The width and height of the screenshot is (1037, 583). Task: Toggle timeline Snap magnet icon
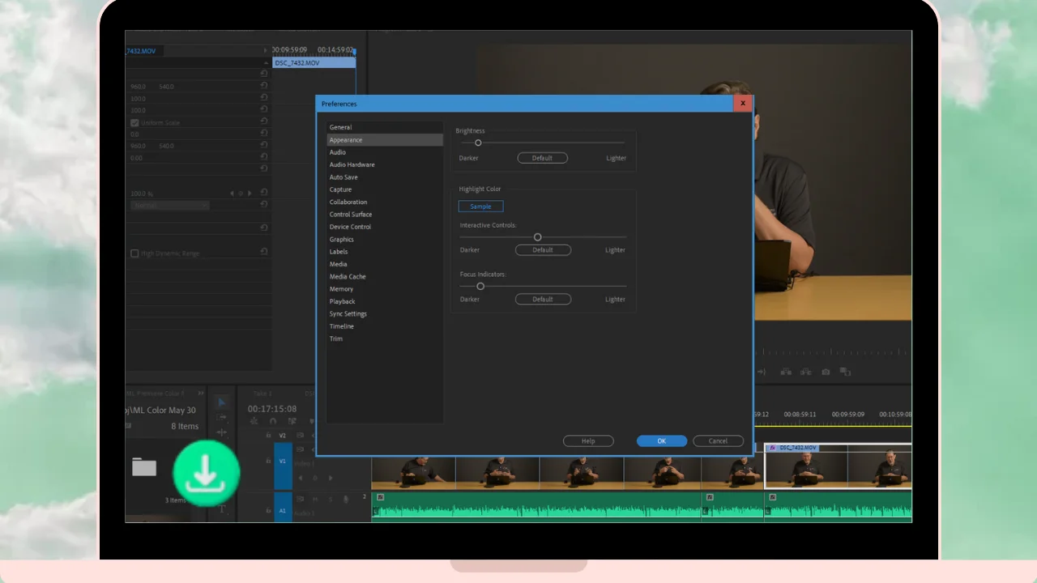click(273, 421)
